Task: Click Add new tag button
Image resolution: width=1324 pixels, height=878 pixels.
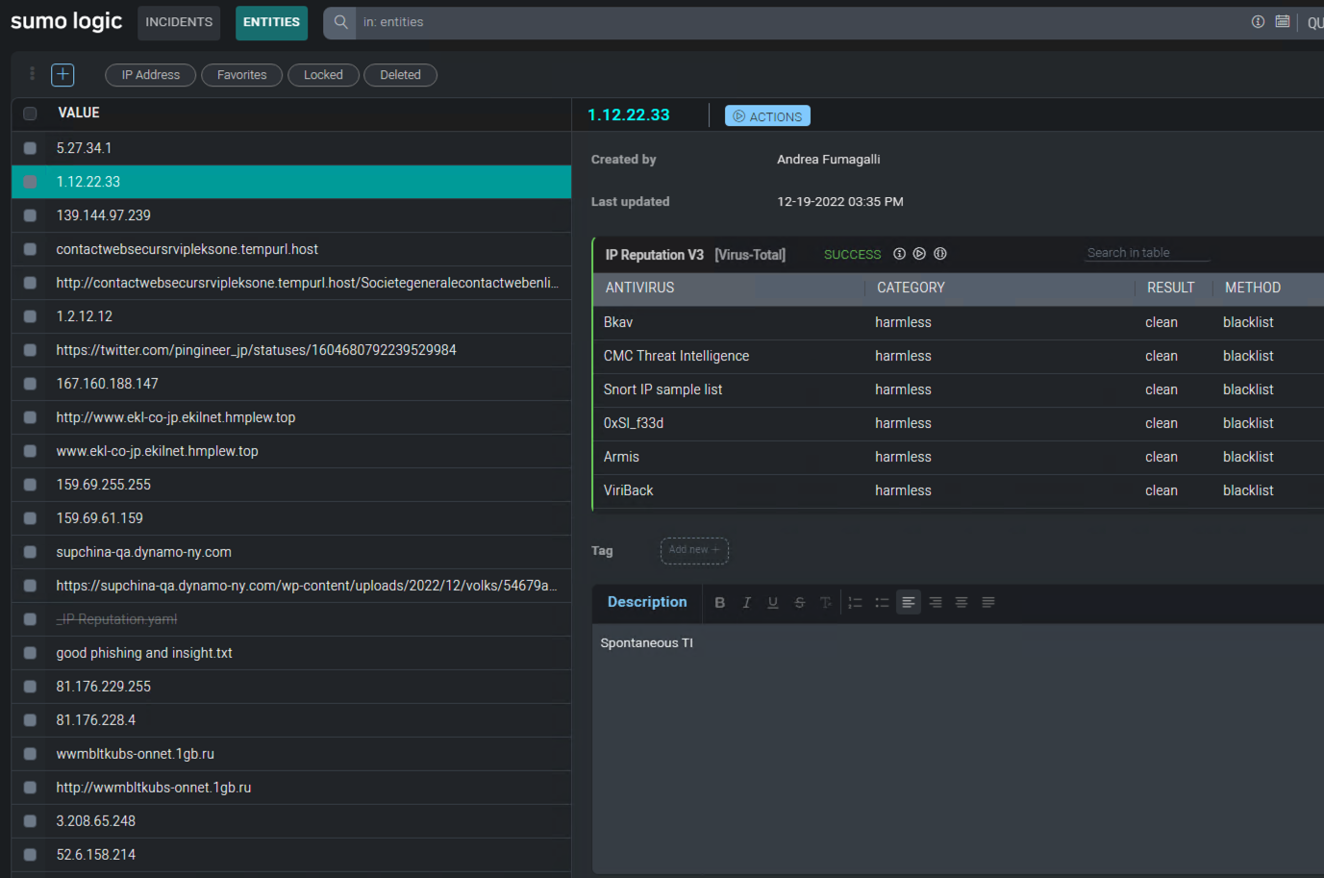Action: click(x=693, y=550)
